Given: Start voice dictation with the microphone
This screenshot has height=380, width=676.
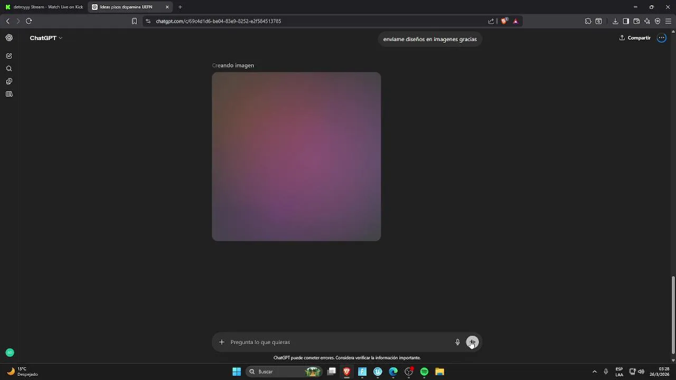Looking at the screenshot, I should [457, 342].
